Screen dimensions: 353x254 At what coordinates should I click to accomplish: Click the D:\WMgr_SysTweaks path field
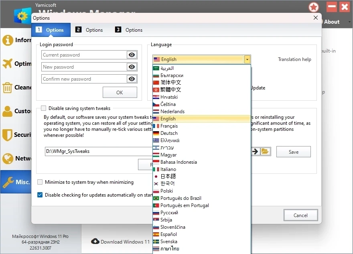pyautogui.click(x=99, y=151)
